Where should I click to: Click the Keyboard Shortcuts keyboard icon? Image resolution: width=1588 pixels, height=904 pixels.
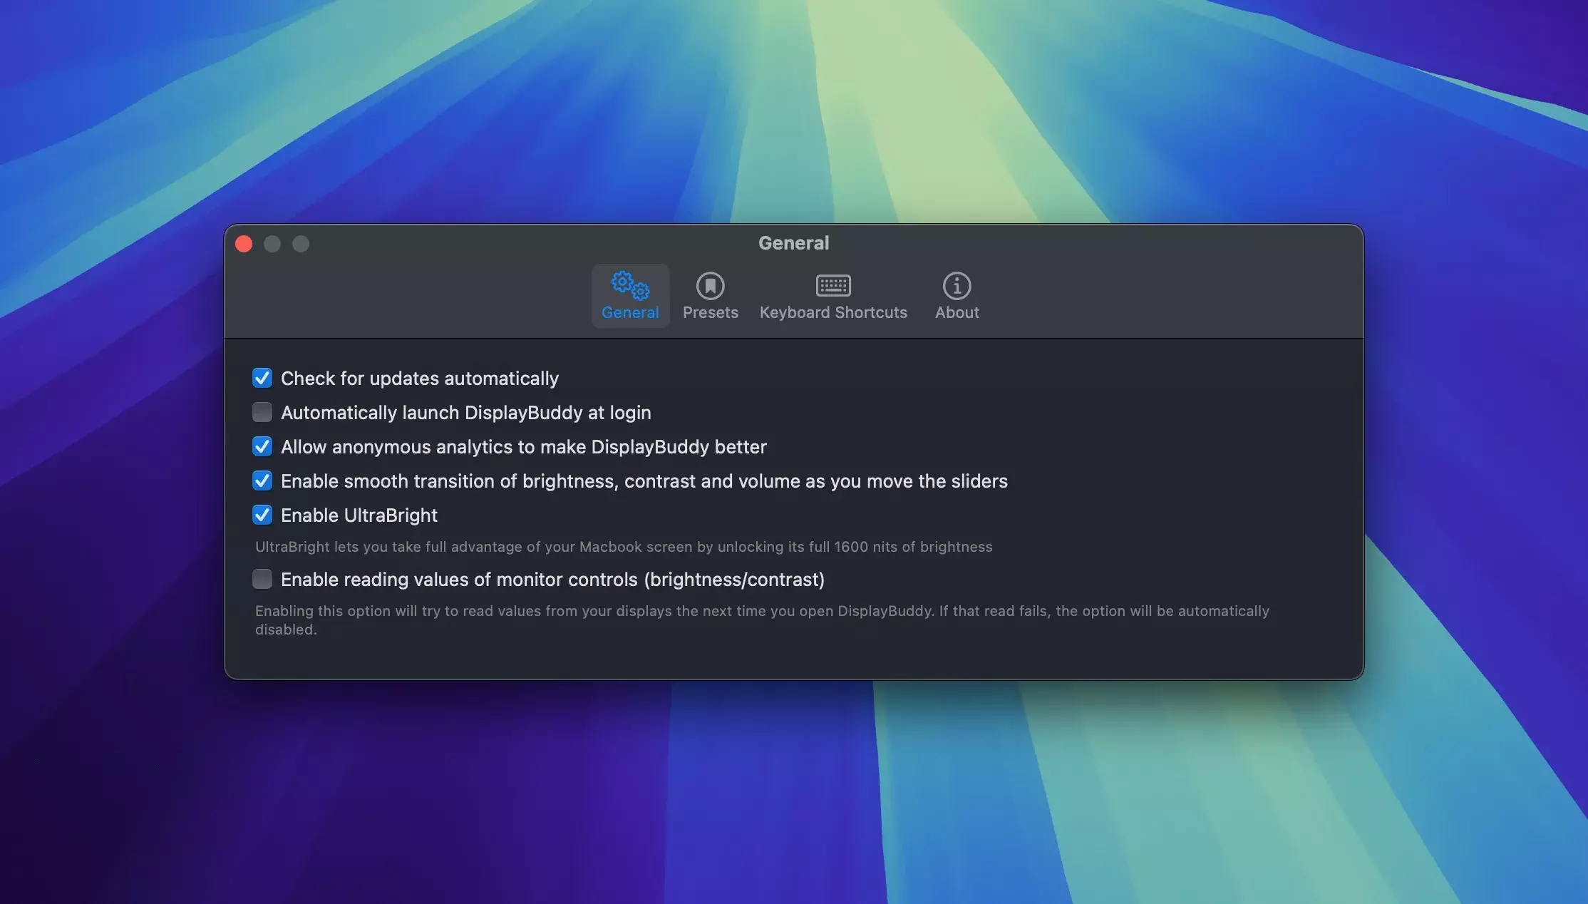[x=832, y=286]
